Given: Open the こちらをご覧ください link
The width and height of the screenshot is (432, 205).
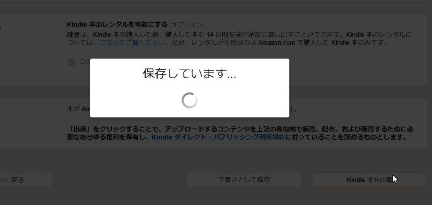Looking at the screenshot, I should point(132,43).
